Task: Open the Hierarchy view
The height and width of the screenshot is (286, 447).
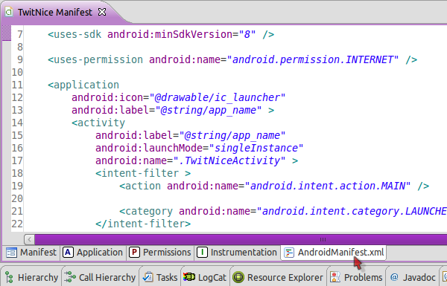Action: [x=32, y=277]
